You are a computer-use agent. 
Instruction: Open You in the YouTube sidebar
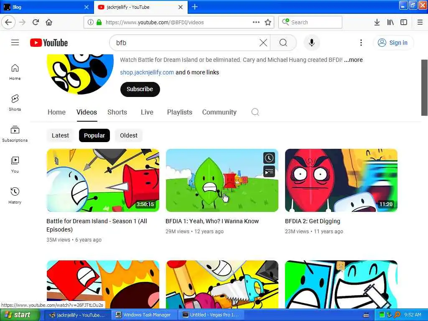pyautogui.click(x=15, y=165)
